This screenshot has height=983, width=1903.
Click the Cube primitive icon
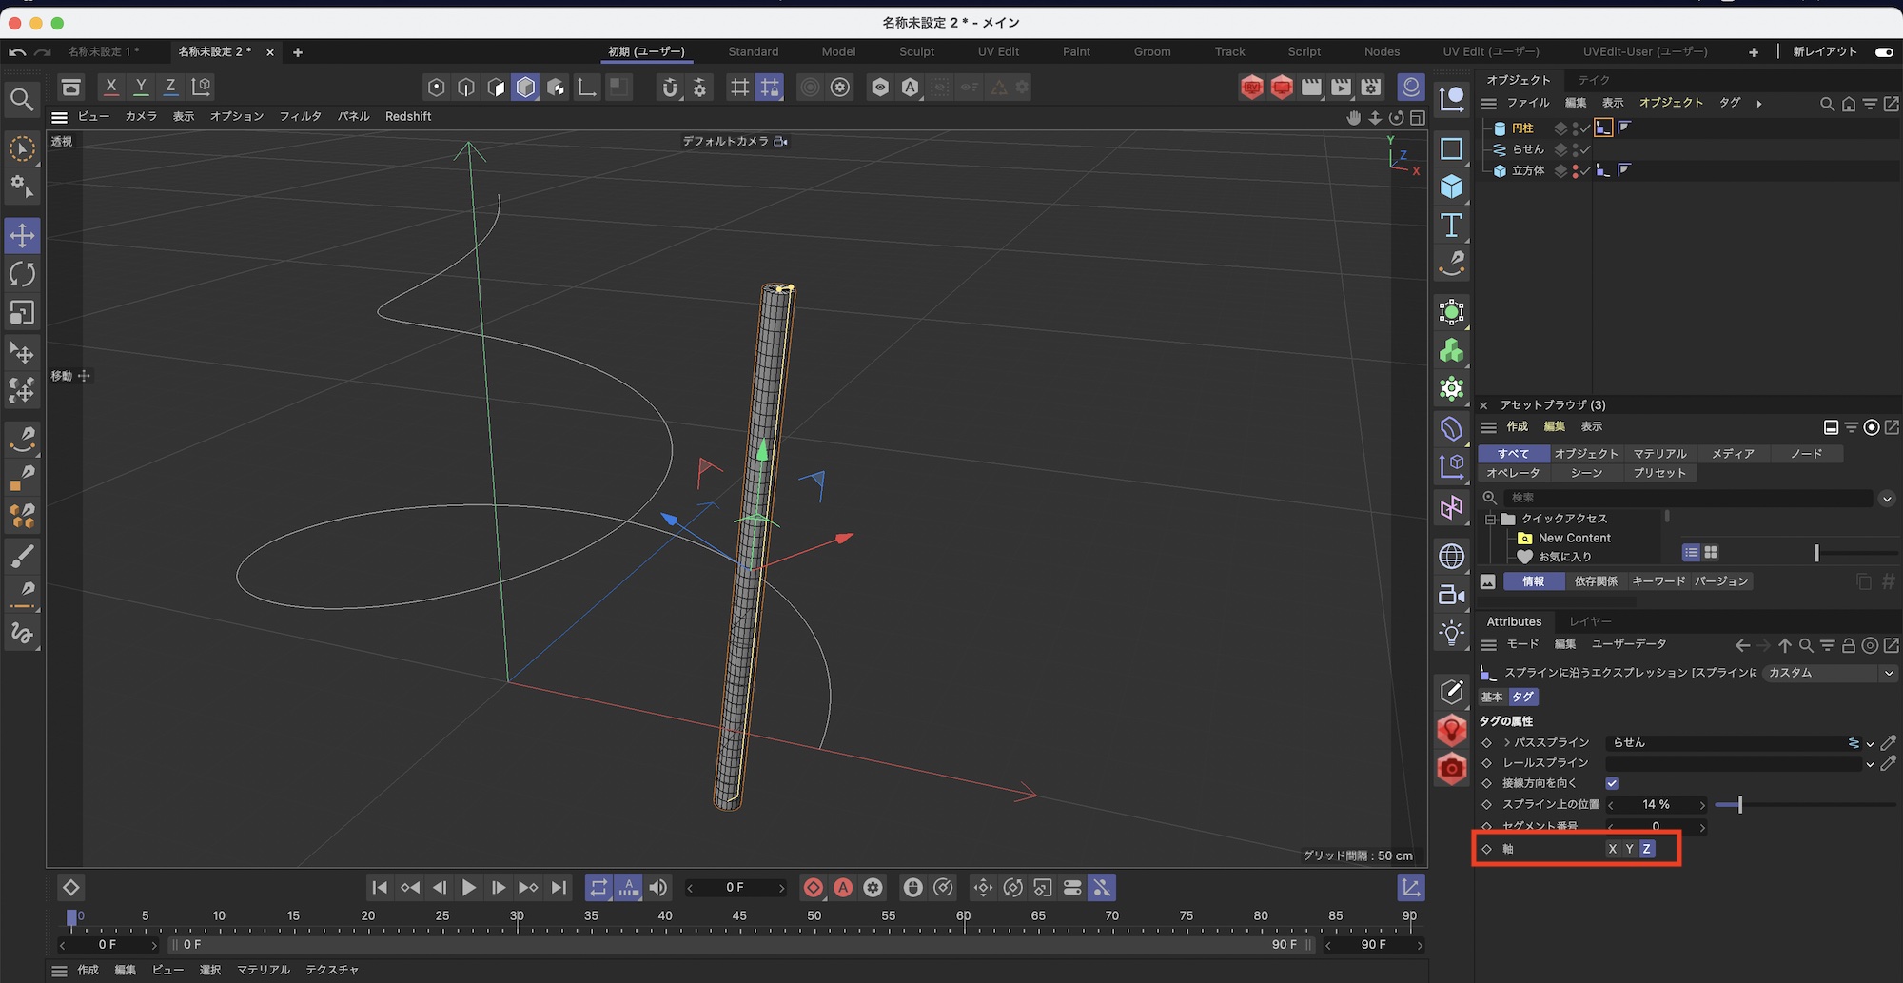tap(1451, 187)
